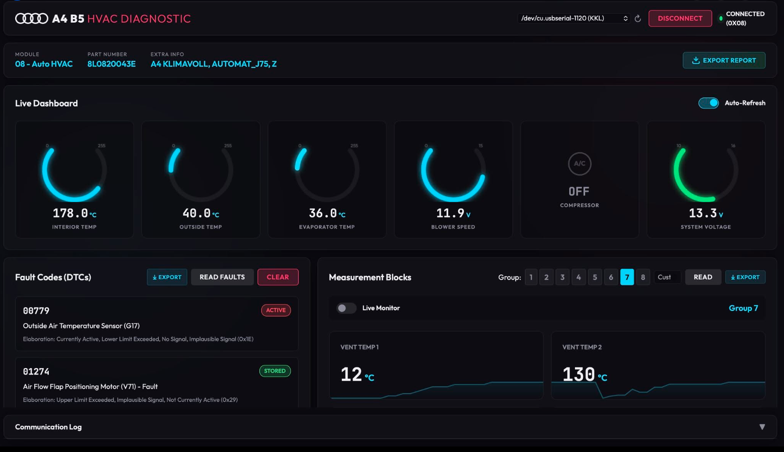Viewport: 784px width, 452px height.
Task: Click the part number 8L0820043E
Action: click(111, 64)
